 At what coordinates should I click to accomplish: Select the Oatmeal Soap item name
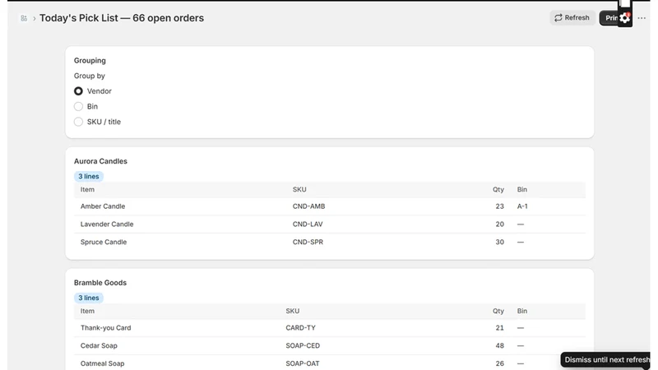point(102,363)
